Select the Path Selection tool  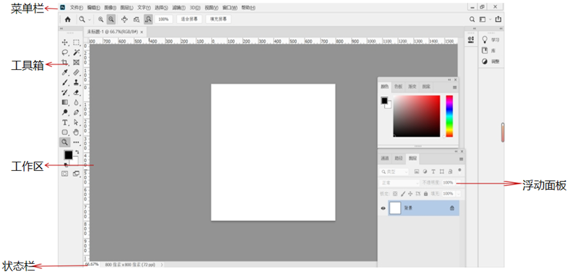[76, 122]
